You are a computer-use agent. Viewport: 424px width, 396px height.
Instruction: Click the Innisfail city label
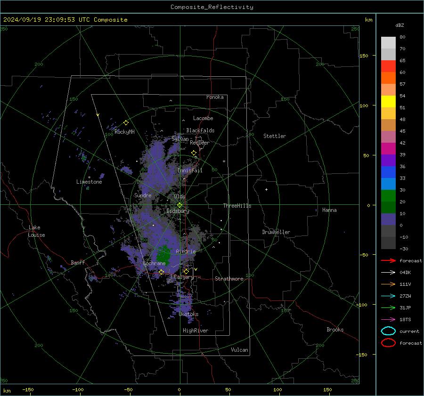coord(190,170)
